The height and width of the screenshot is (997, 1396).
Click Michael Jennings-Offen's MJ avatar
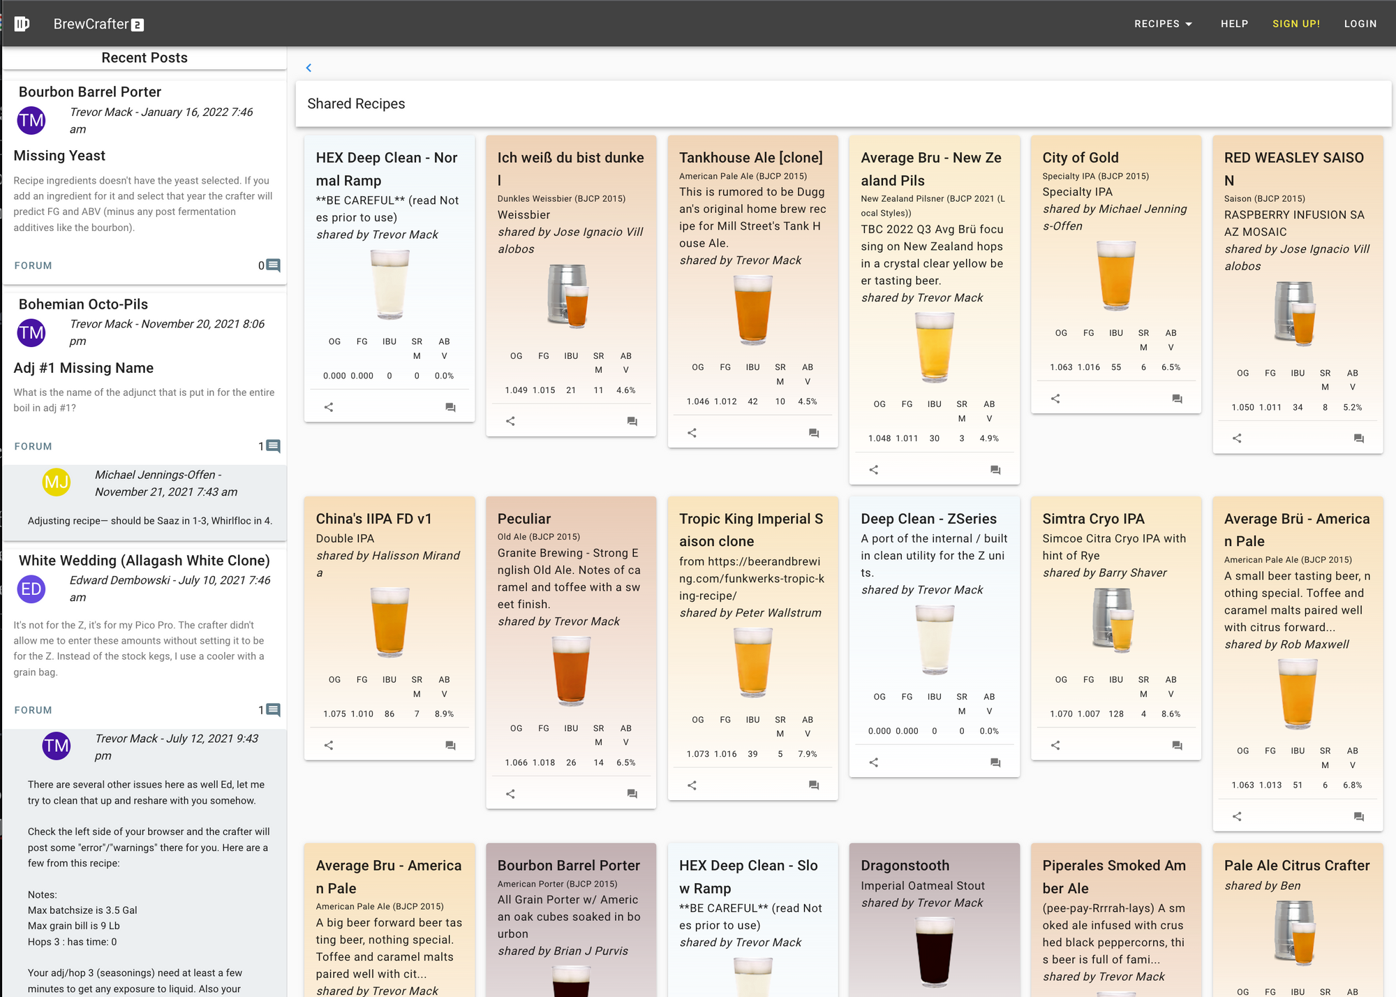(57, 482)
